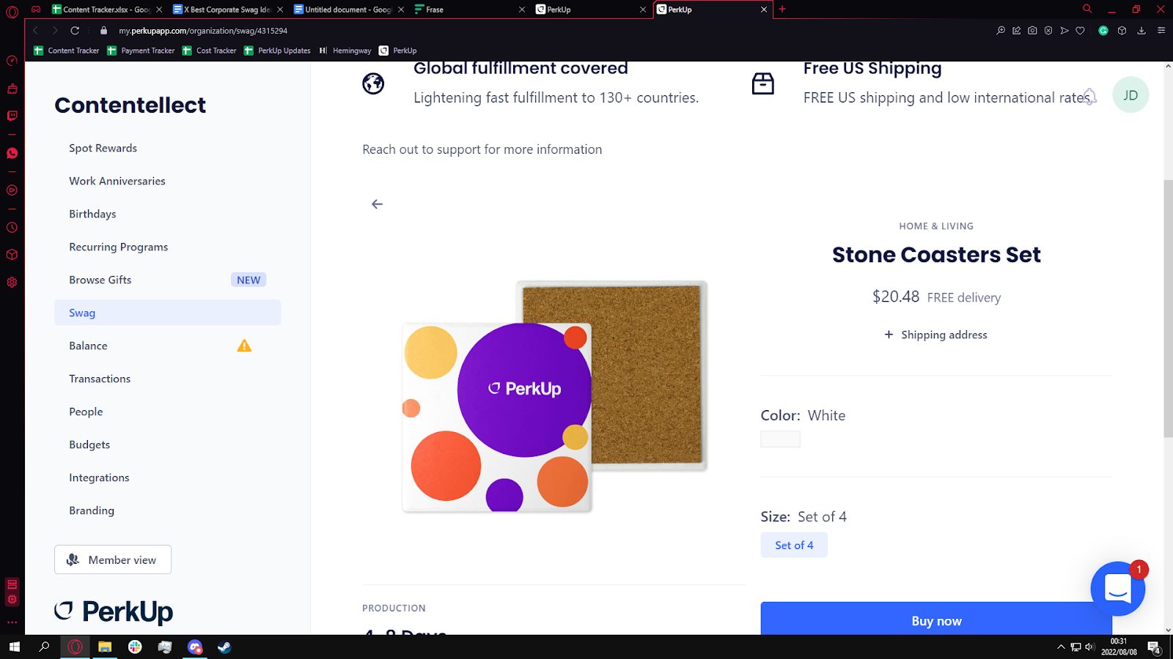The width and height of the screenshot is (1173, 659).
Task: Open the Grammarly extension icon
Action: (1103, 31)
